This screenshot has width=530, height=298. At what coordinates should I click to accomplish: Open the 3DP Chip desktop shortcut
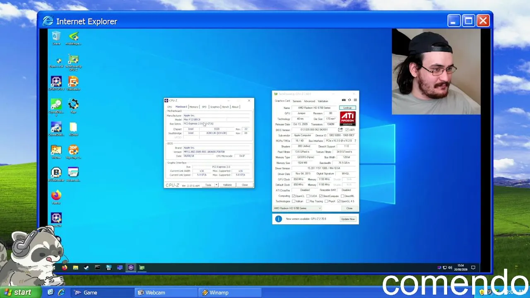73,151
